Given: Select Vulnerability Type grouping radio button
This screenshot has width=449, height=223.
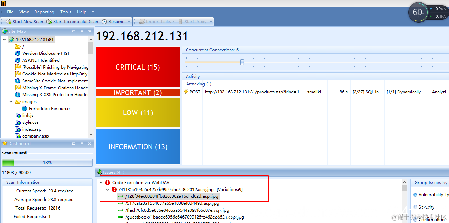Looking at the screenshot, I should tap(415, 195).
